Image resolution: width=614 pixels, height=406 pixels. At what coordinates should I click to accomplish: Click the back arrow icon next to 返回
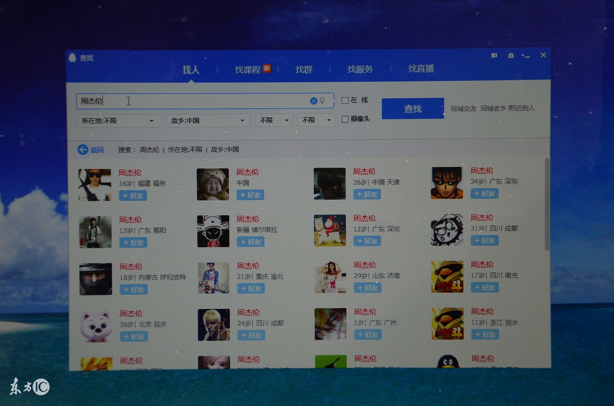(x=83, y=150)
